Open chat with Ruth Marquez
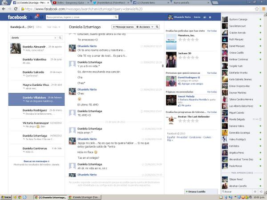 tap(242, 39)
